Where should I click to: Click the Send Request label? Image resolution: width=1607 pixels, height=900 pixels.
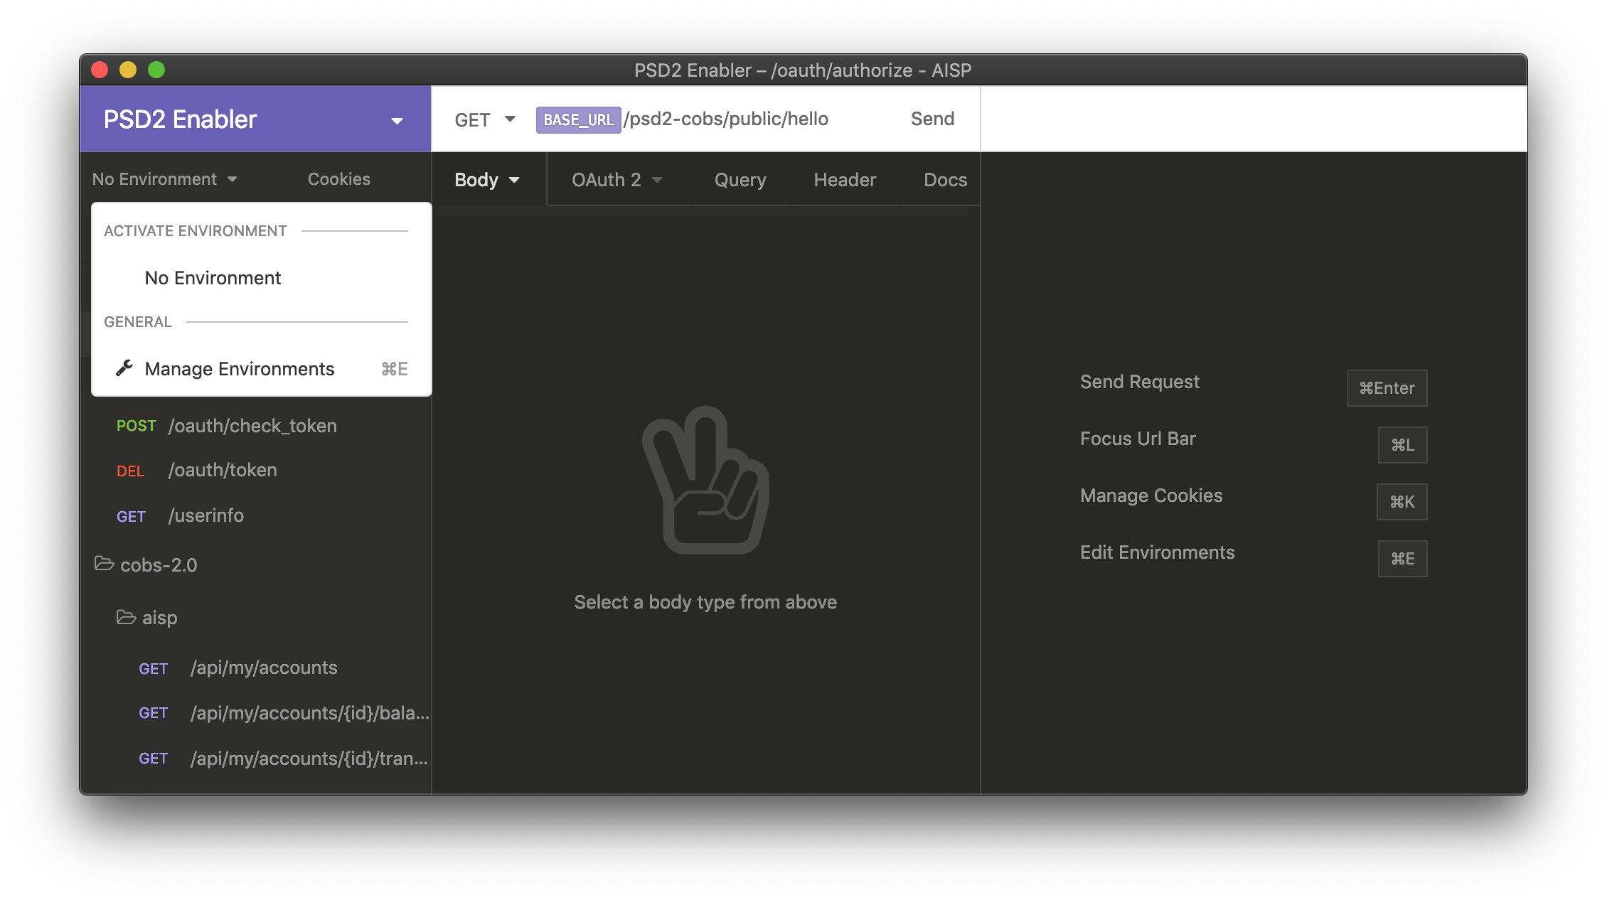1139,382
